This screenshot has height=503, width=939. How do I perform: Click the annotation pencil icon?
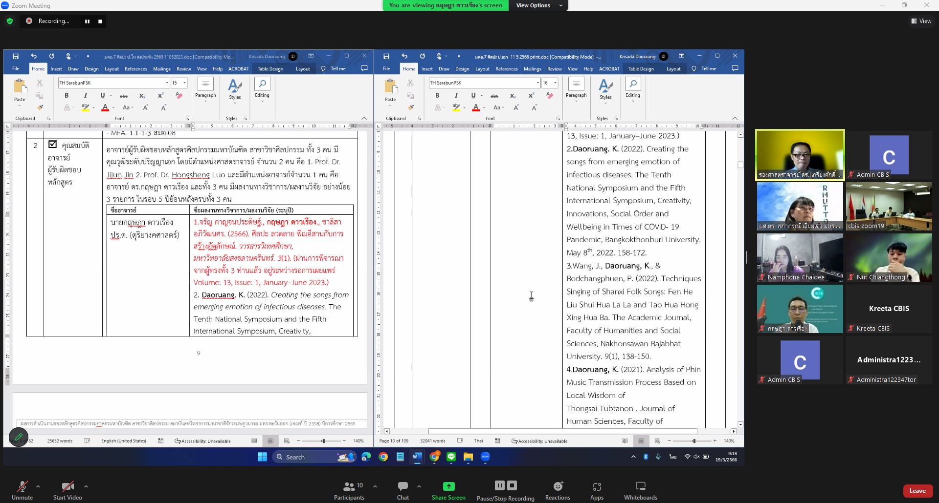(x=19, y=437)
